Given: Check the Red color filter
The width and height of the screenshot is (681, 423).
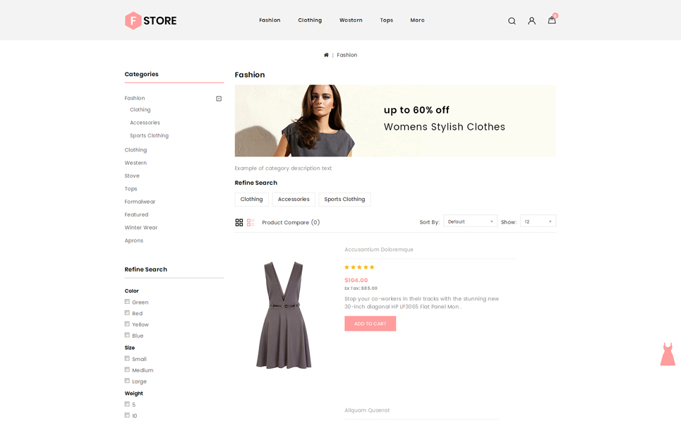Looking at the screenshot, I should (127, 313).
